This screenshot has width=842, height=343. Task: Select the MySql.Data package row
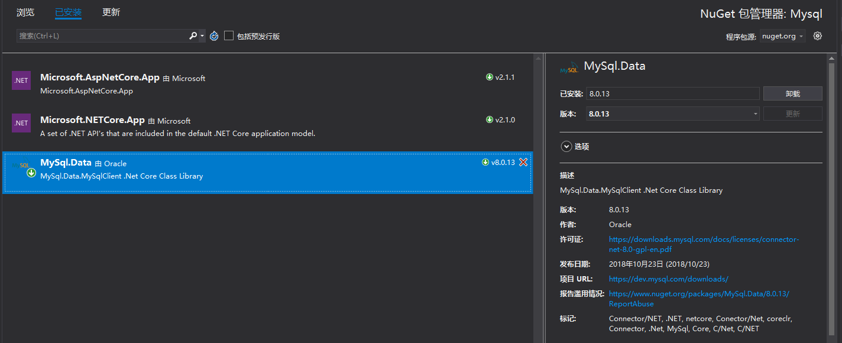tap(267, 172)
